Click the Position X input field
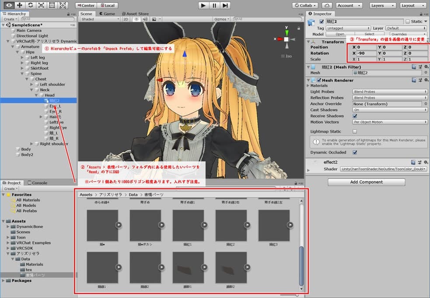430x298 pixels. (366, 47)
